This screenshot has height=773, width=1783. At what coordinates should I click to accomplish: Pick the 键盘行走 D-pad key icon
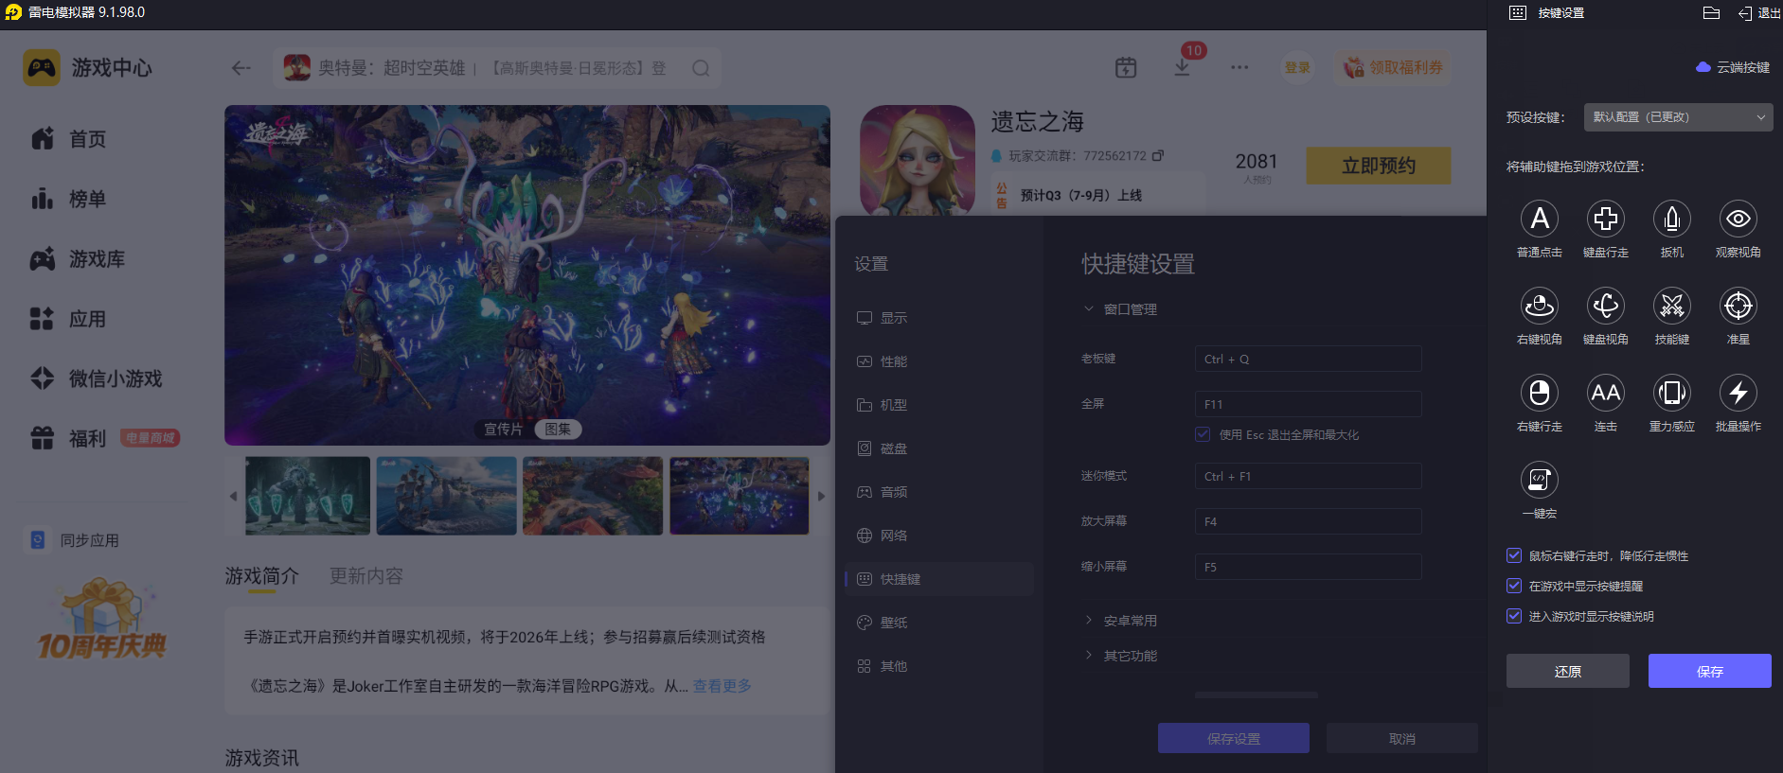(1606, 219)
